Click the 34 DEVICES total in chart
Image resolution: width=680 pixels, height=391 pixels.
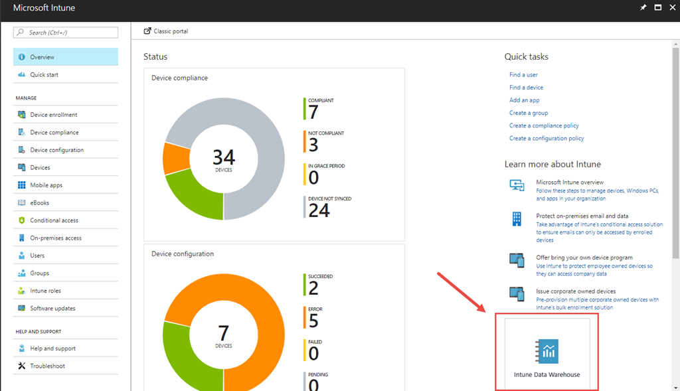click(x=224, y=160)
